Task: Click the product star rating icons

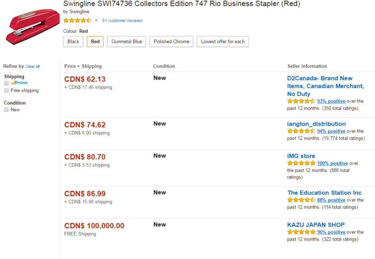Action: 77,20
